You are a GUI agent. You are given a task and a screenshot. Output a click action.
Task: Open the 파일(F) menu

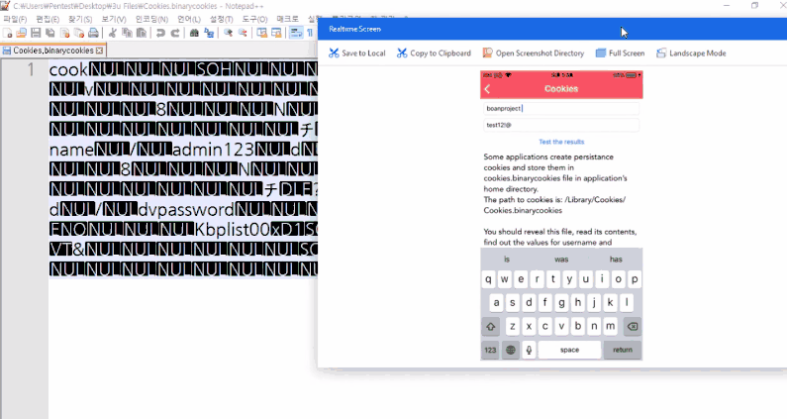tap(15, 19)
